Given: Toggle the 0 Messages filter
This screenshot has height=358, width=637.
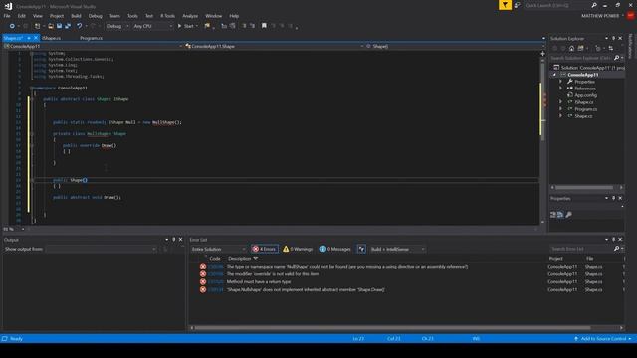Looking at the screenshot, I should (335, 249).
